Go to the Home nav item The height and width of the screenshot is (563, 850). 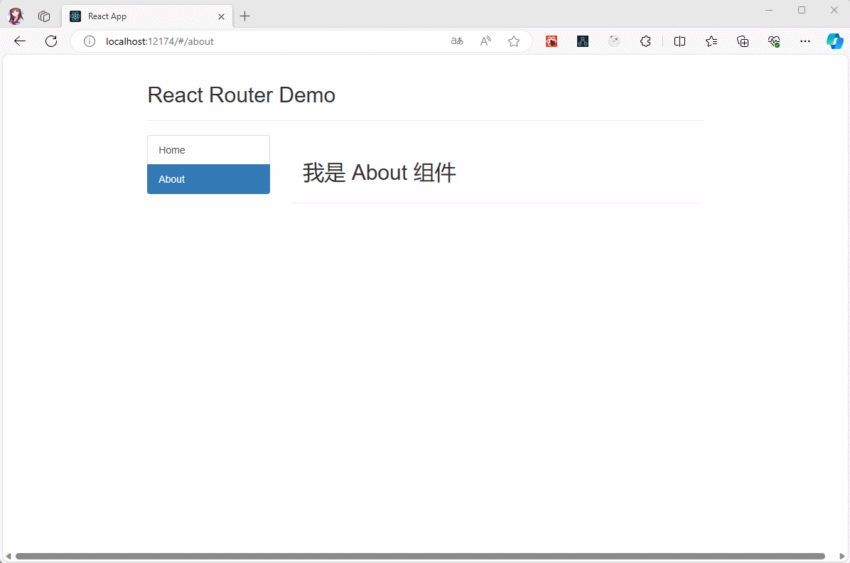pyautogui.click(x=208, y=150)
